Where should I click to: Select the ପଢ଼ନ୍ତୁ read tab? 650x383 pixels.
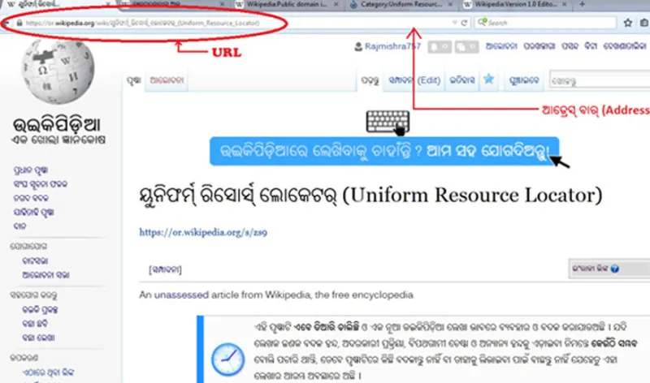370,80
